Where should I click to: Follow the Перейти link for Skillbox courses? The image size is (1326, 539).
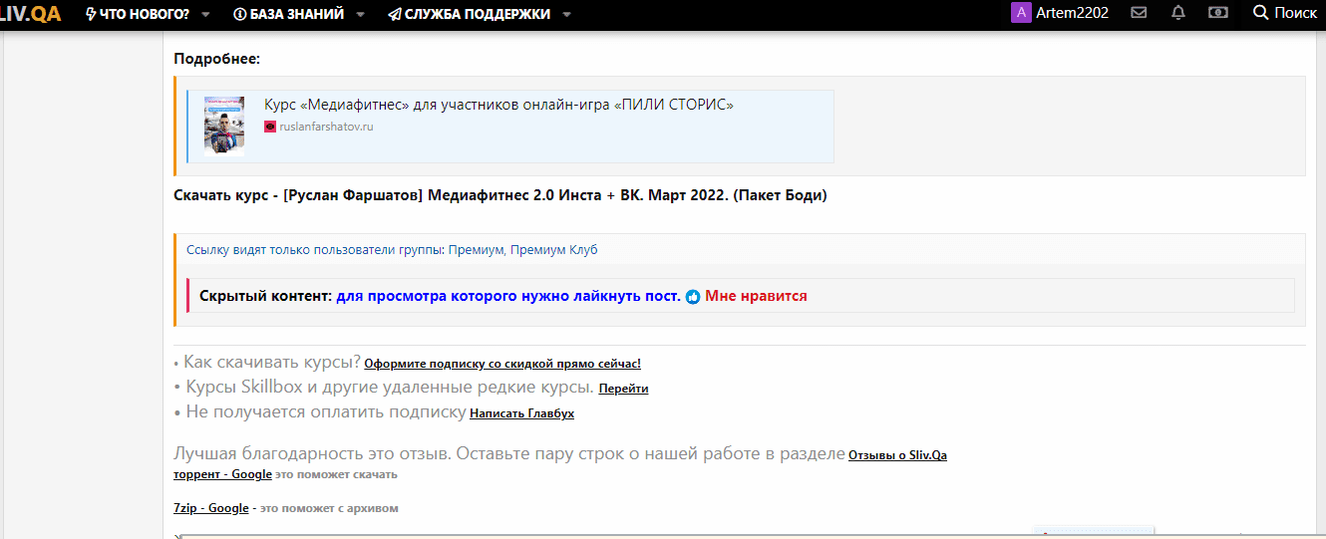(623, 389)
